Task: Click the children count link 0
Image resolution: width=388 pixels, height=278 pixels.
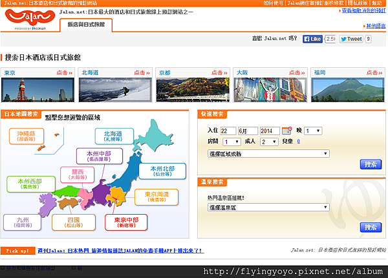Action: (298, 142)
